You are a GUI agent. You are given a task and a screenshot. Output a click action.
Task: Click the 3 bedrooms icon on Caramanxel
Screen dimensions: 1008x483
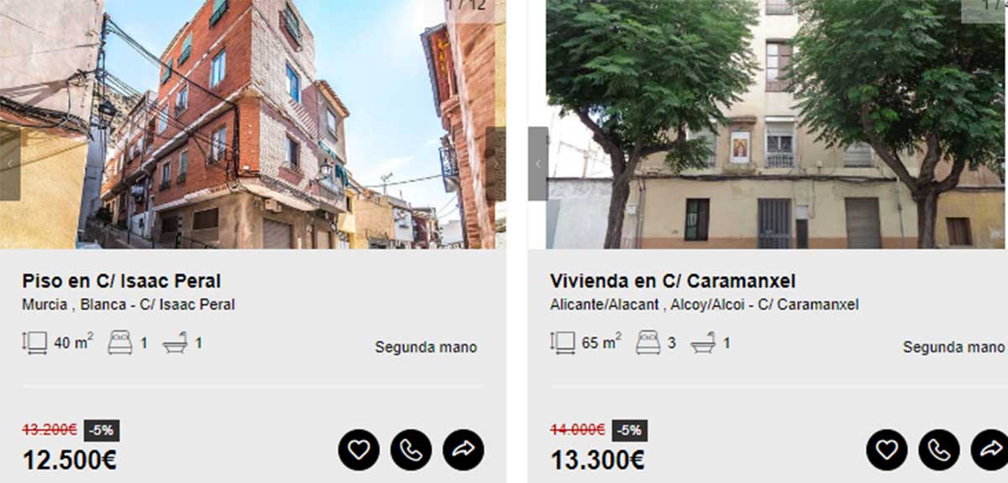click(x=648, y=343)
